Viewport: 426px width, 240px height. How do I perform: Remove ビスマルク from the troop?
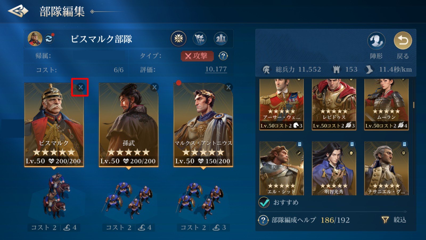(x=80, y=87)
